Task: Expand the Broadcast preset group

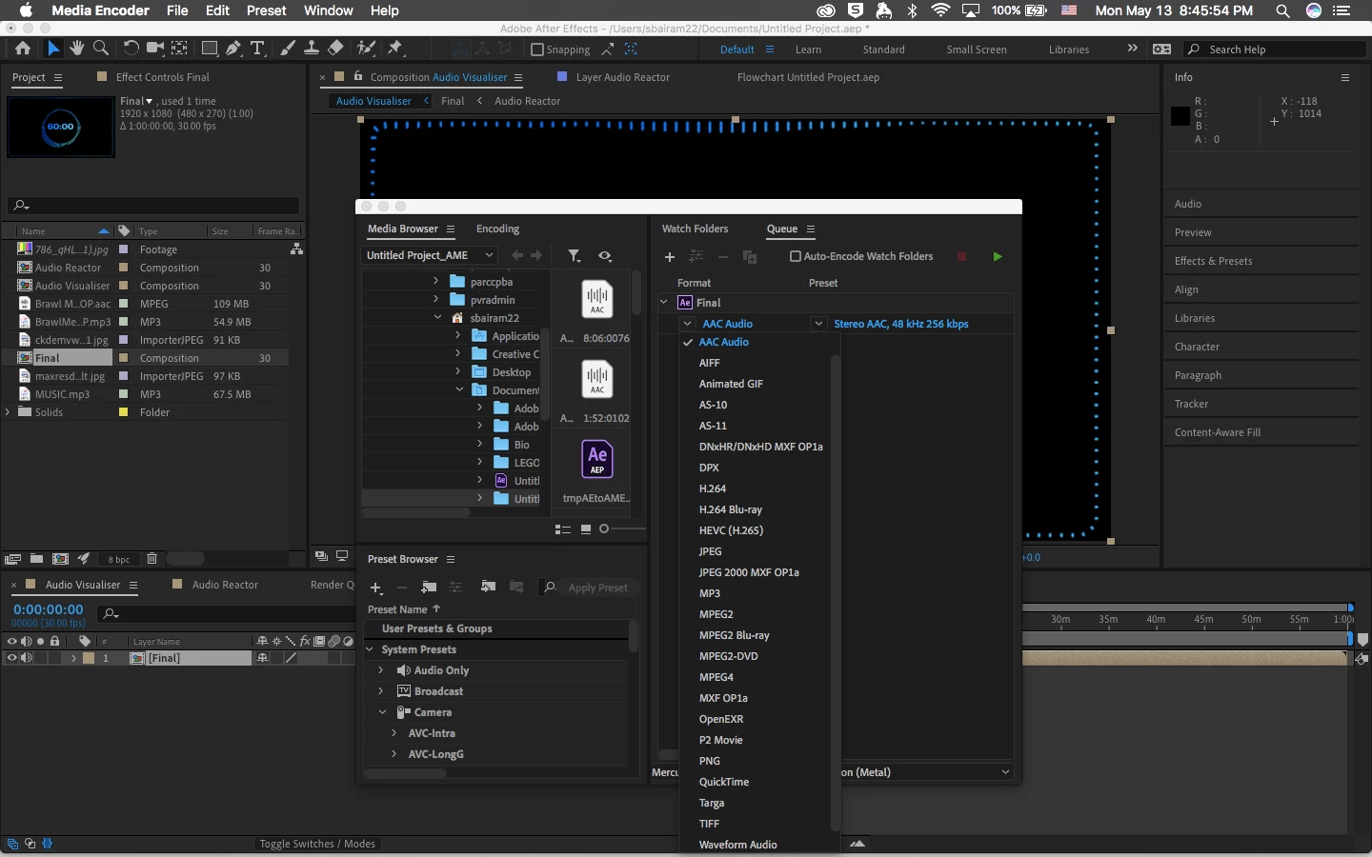Action: pos(381,691)
